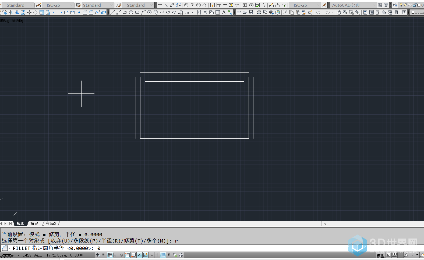Toggle Polar tracking in status bar
424x260 pixels.
click(122, 255)
